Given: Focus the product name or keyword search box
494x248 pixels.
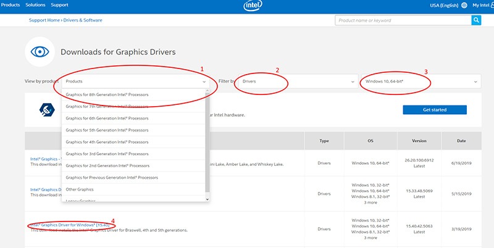Looking at the screenshot, I should point(403,20).
